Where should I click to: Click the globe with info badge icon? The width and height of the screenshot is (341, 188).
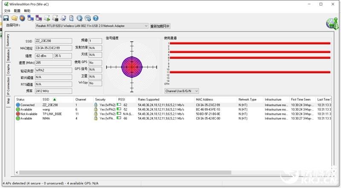[88, 18]
